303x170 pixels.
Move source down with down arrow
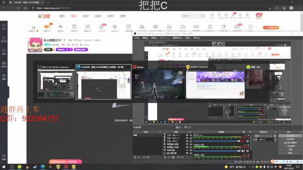pos(182,157)
